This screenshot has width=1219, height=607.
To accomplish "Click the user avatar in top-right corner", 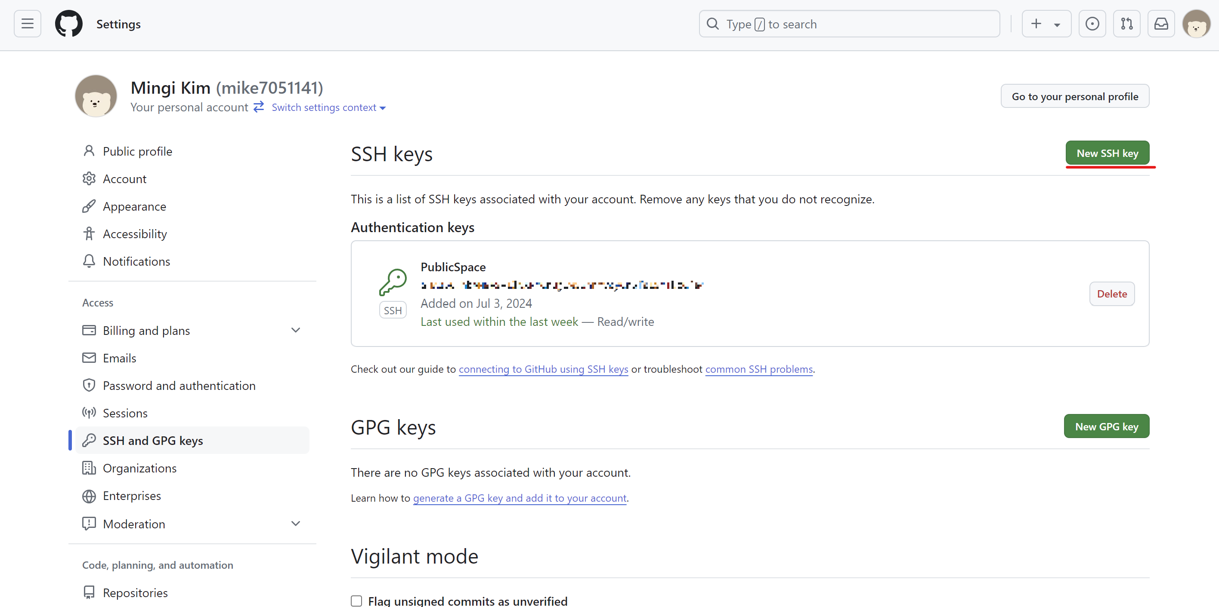I will (1196, 24).
